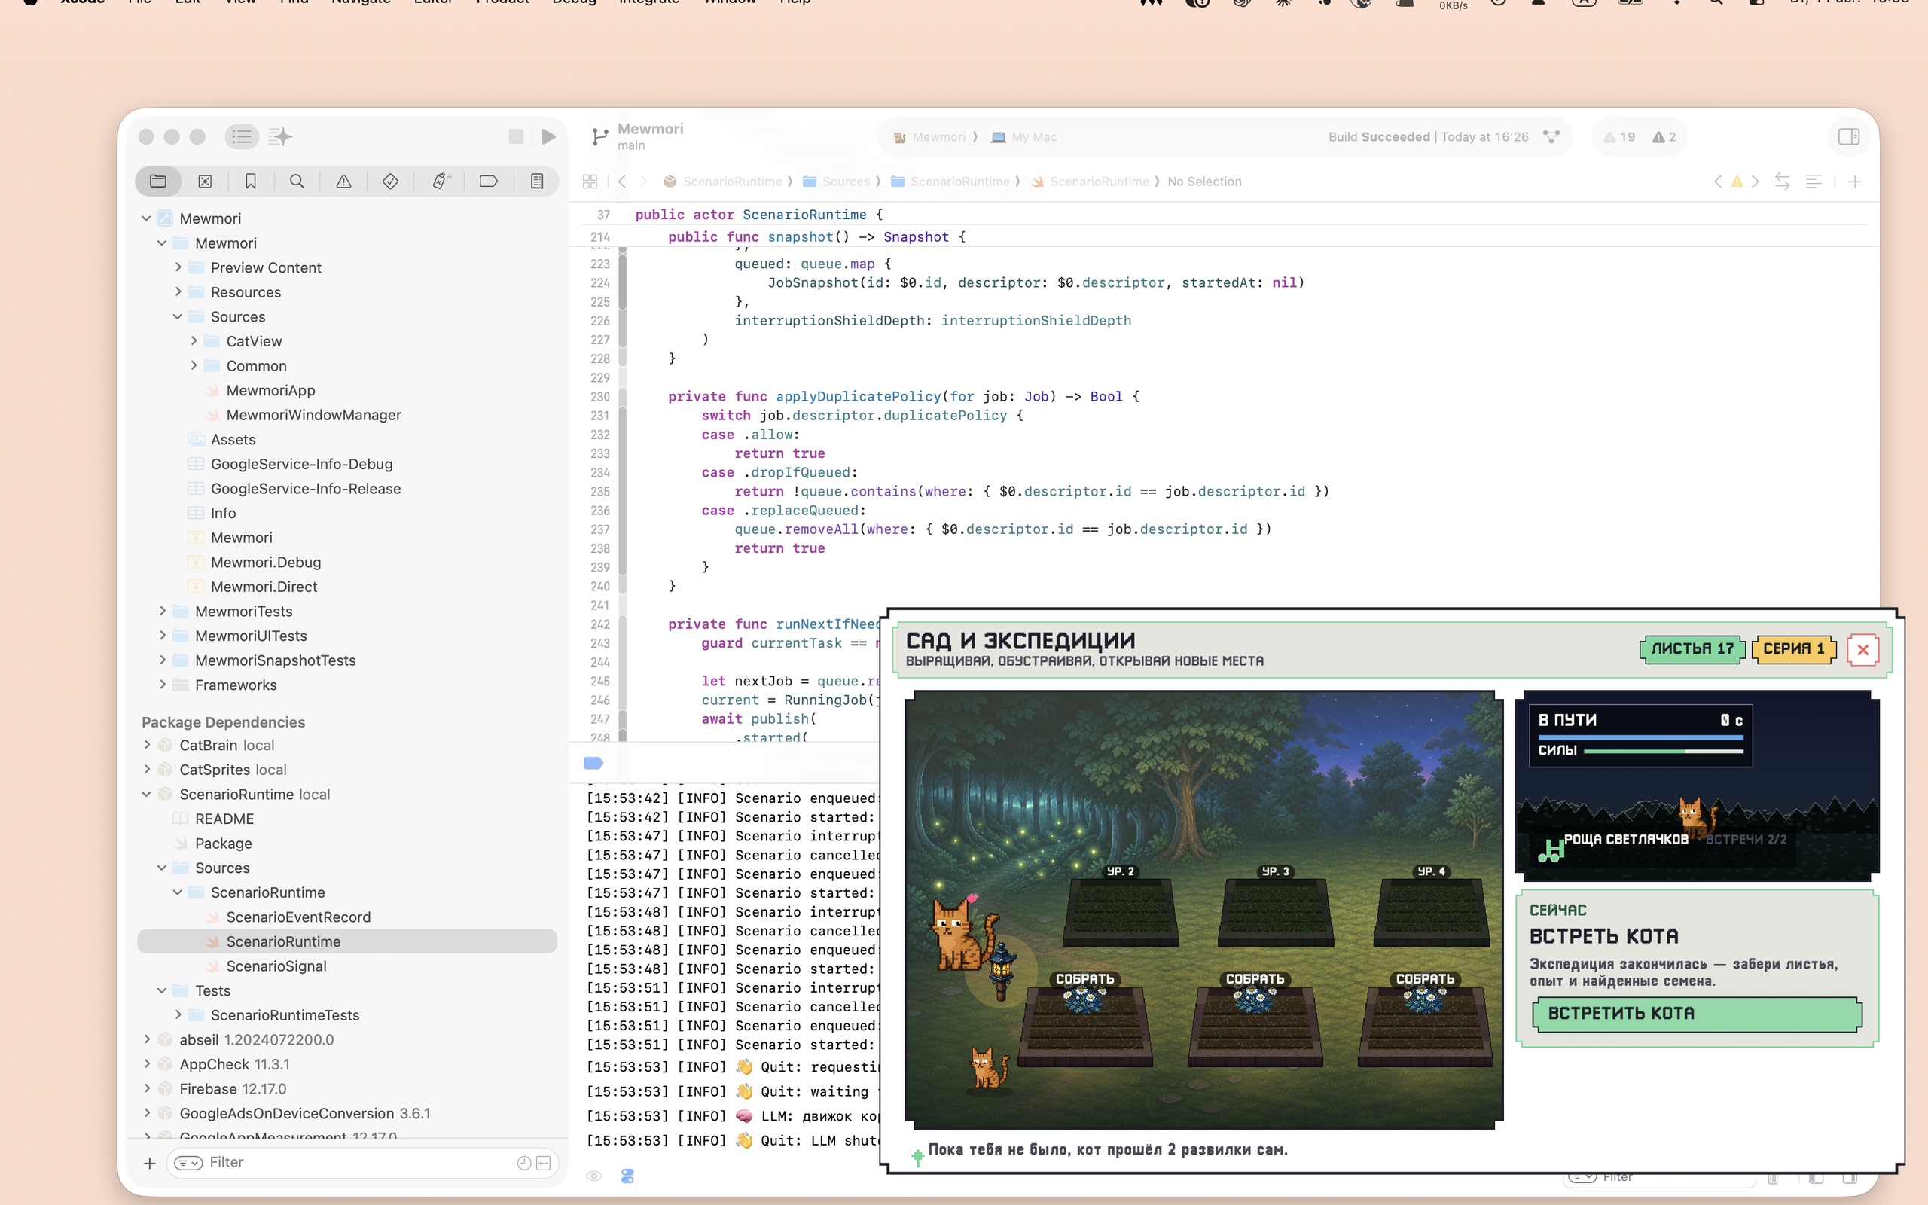
Task: Switch to the Breakpoint navigator
Action: [488, 181]
